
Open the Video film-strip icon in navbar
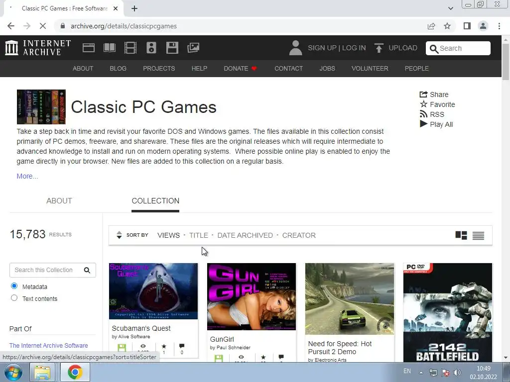point(130,48)
